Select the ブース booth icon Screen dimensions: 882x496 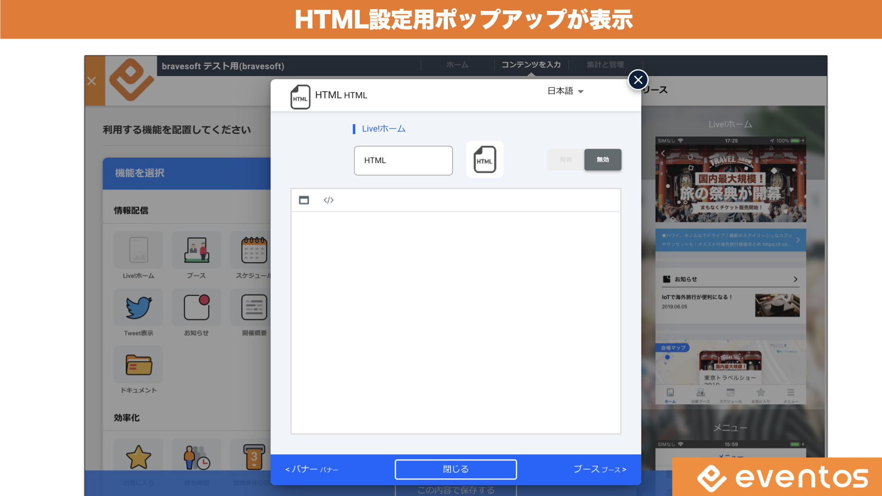click(196, 250)
